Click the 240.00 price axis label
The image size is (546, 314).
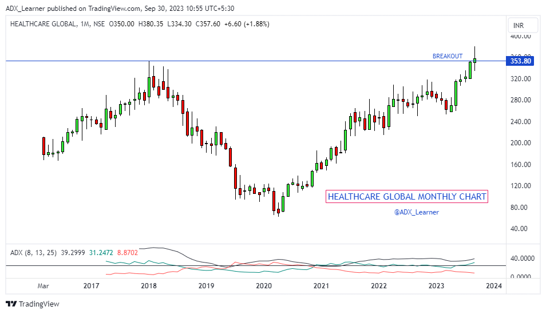point(521,122)
